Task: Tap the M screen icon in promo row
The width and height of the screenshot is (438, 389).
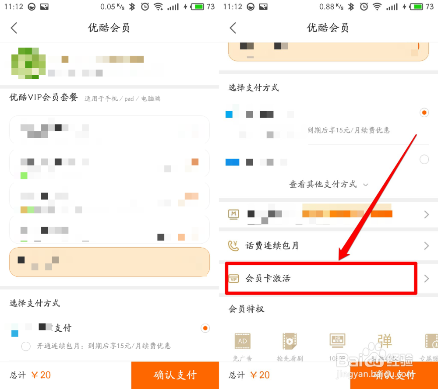Action: [x=233, y=214]
